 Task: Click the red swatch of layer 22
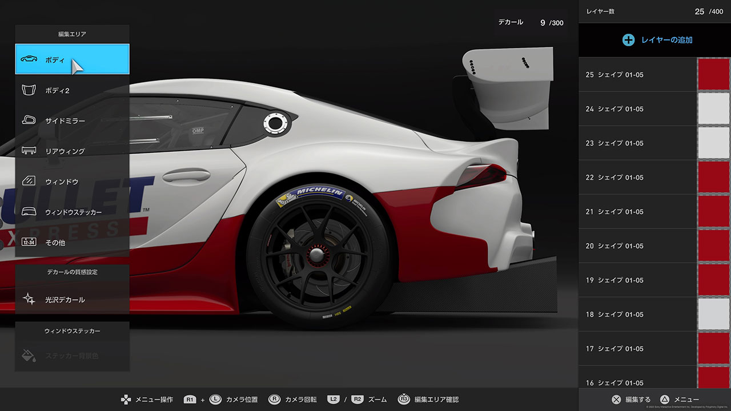point(714,177)
